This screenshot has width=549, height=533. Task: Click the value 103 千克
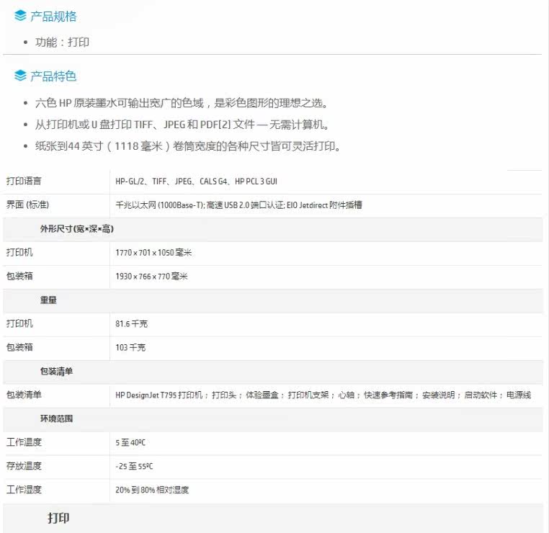click(130, 347)
